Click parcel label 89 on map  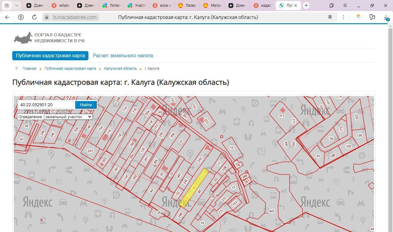[x=199, y=192]
